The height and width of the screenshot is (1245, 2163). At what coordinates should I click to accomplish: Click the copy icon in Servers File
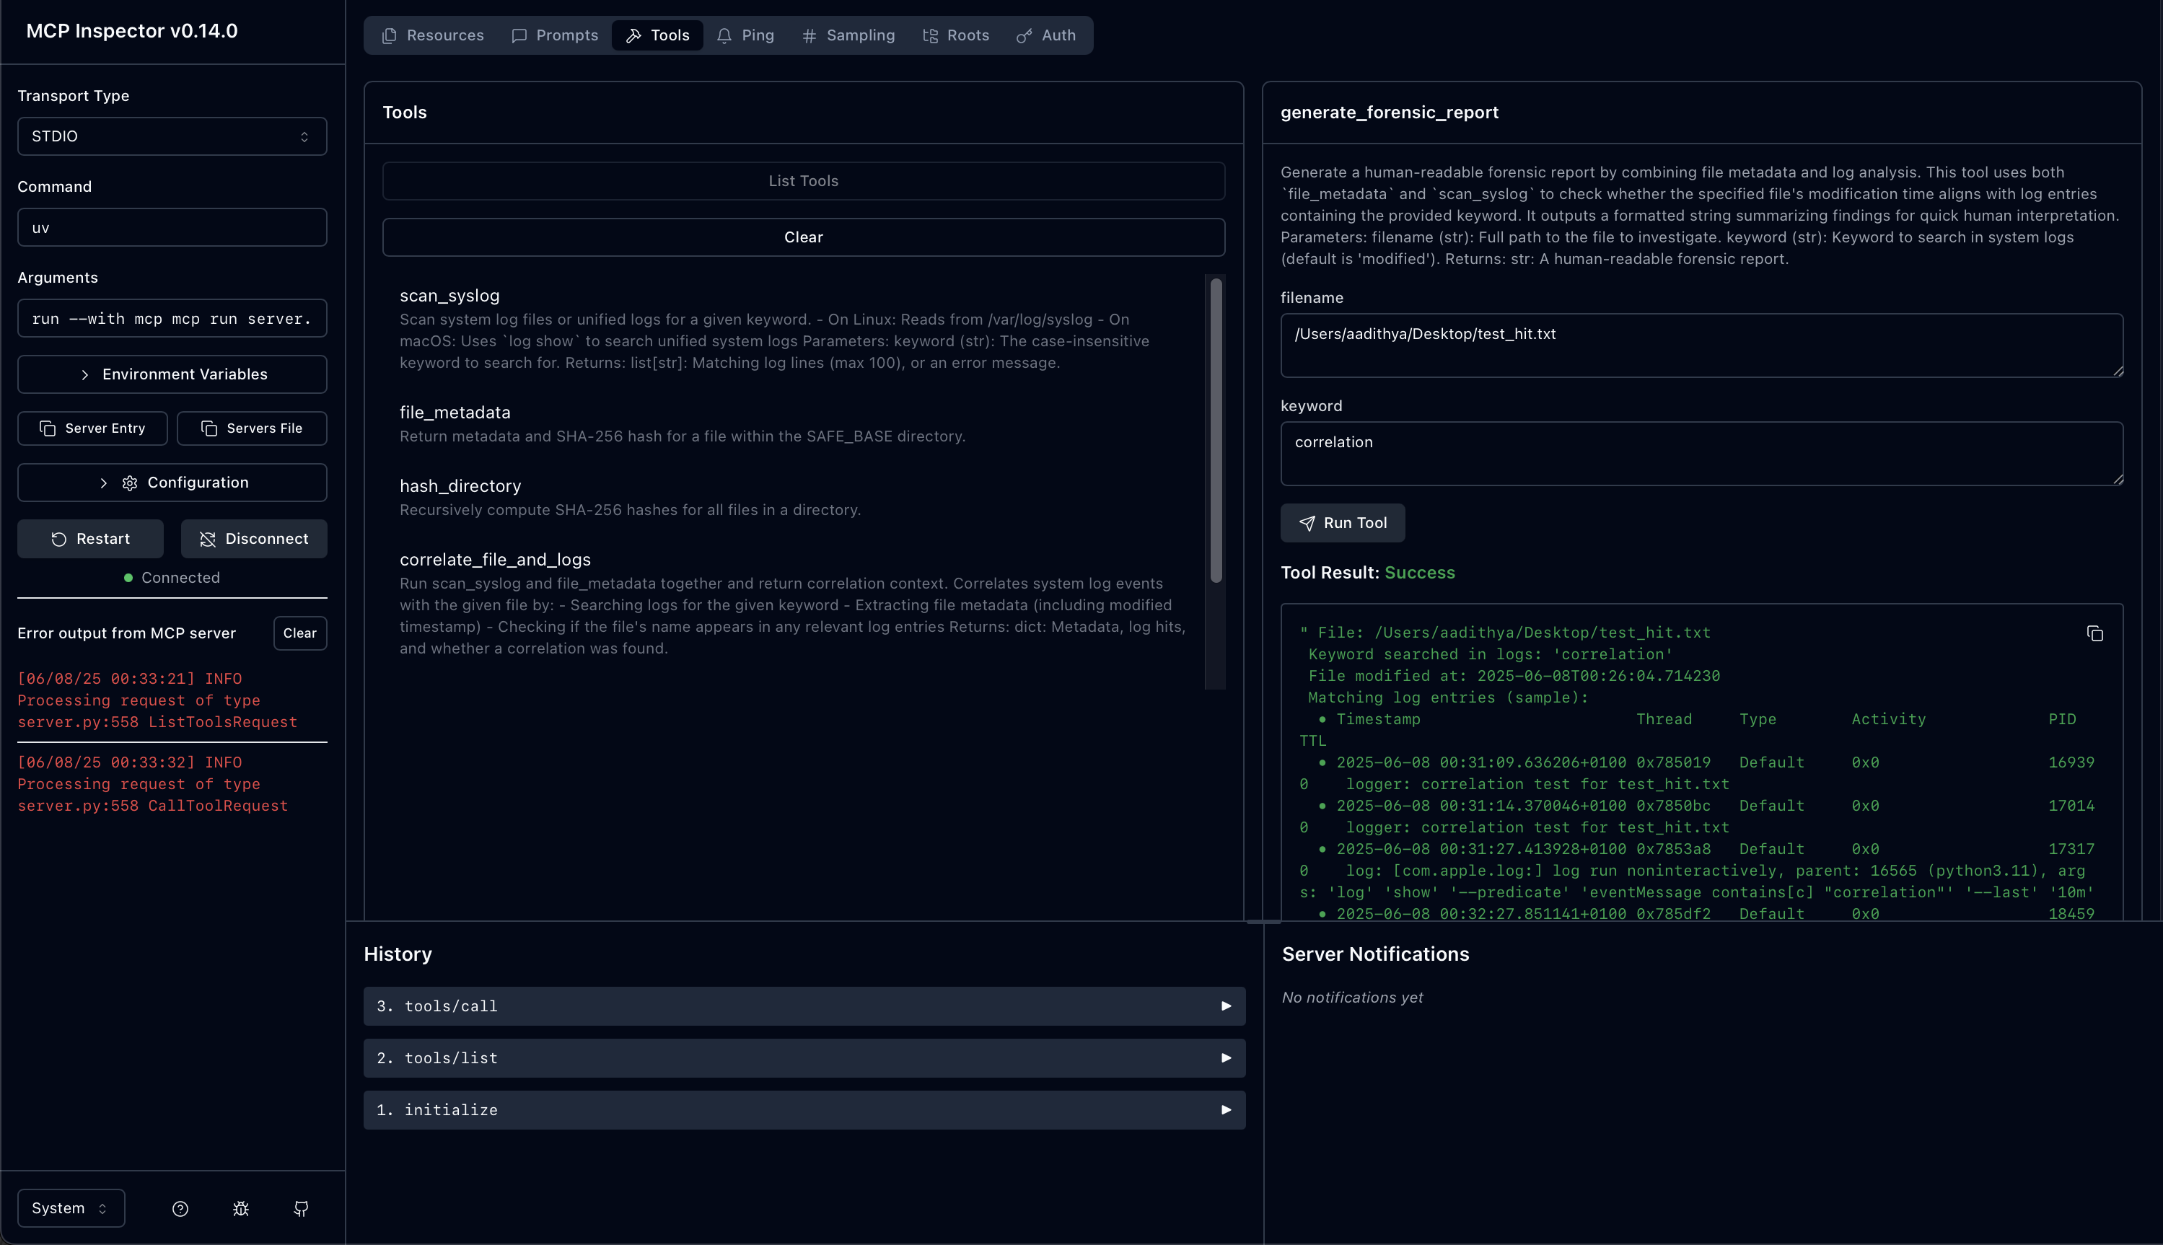click(x=209, y=428)
